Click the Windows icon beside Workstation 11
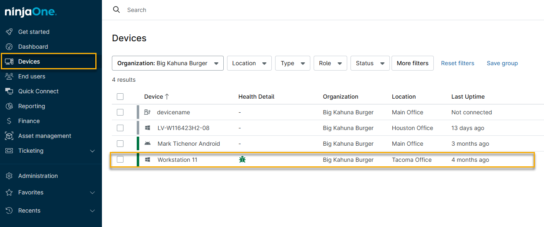 click(x=147, y=160)
